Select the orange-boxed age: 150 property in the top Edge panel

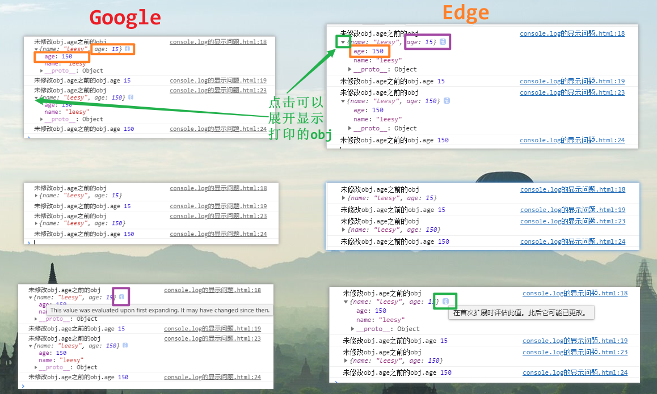point(368,51)
